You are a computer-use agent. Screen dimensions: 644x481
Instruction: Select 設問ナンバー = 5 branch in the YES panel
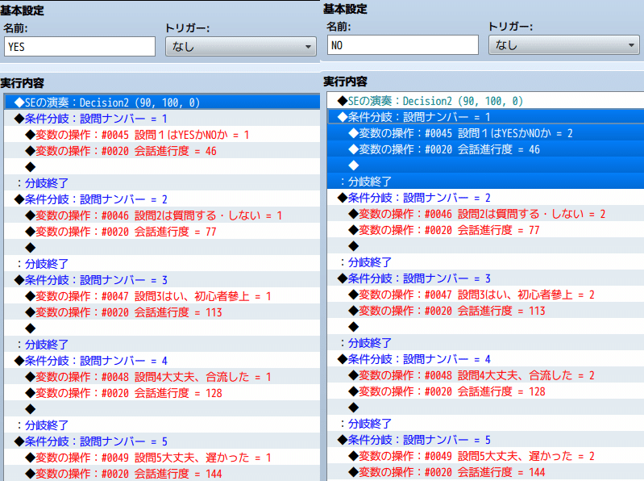(x=162, y=441)
